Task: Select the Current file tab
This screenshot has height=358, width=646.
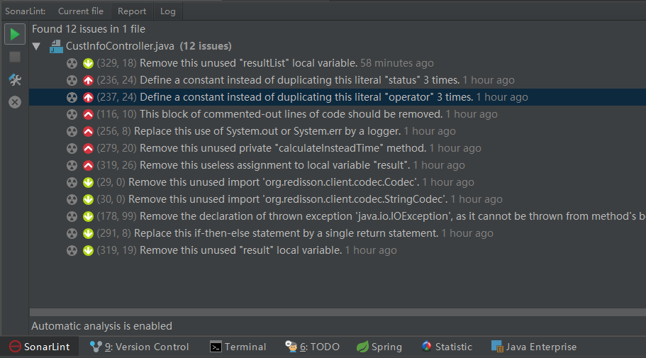Action: pyautogui.click(x=81, y=11)
